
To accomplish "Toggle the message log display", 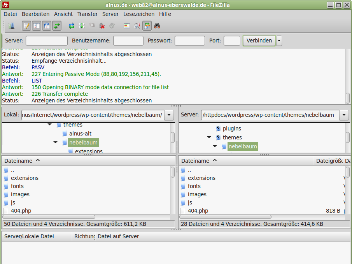I will [26, 26].
